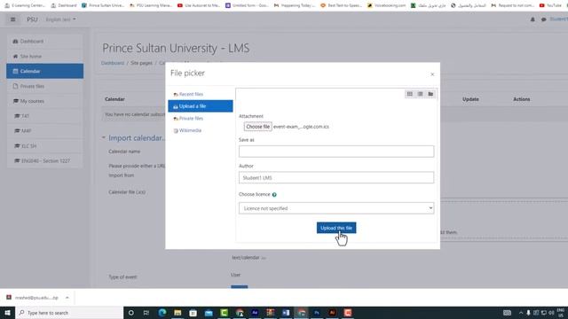
Task: Open After Effects from taskbar
Action: (x=255, y=313)
